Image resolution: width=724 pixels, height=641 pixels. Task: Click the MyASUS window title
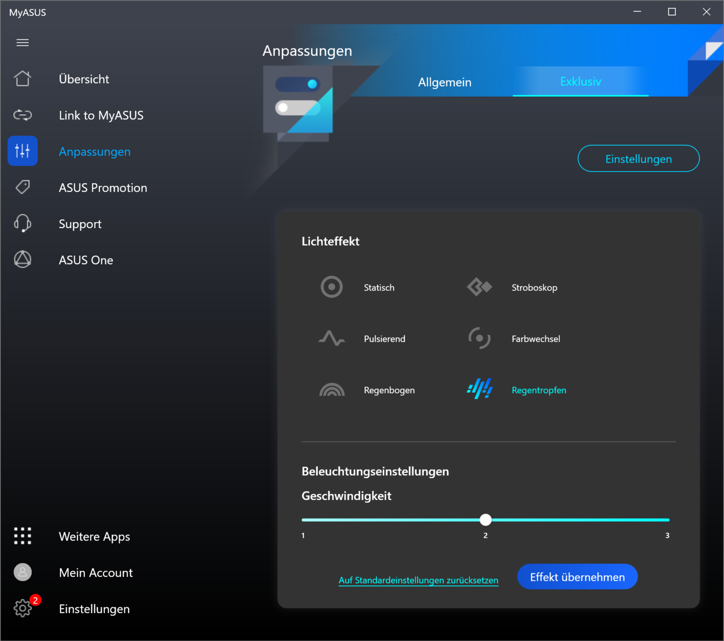pos(28,12)
